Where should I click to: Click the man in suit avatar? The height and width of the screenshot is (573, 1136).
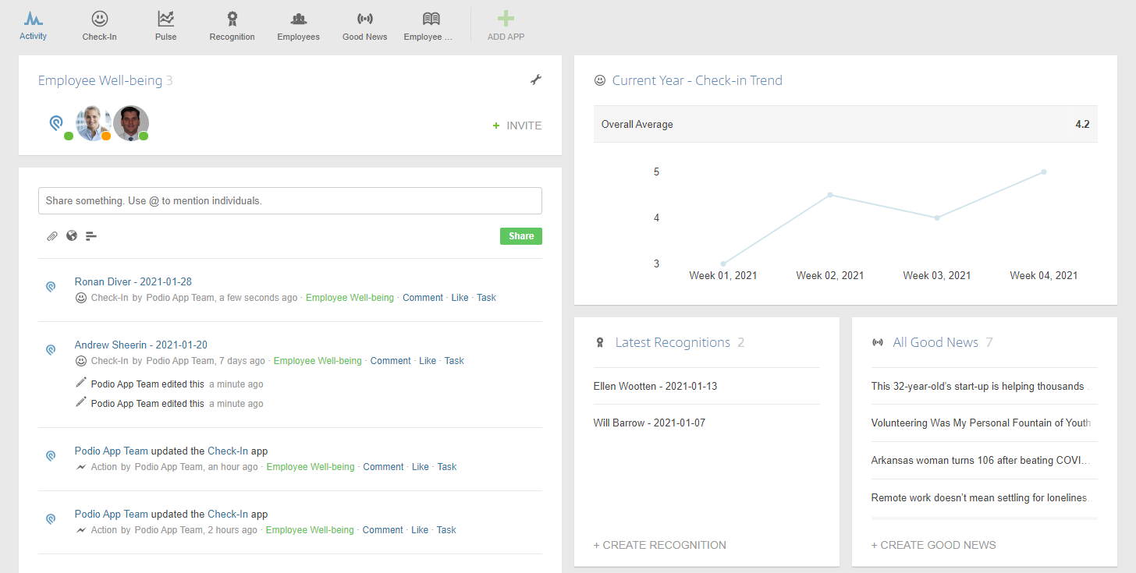tap(130, 123)
